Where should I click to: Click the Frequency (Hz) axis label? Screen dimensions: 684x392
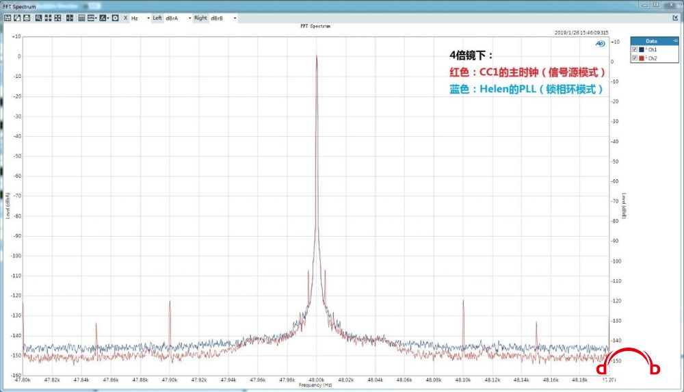315,385
